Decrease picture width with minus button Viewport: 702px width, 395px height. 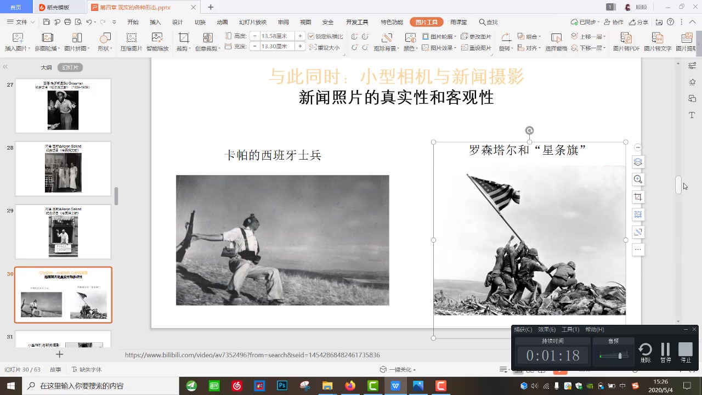254,46
